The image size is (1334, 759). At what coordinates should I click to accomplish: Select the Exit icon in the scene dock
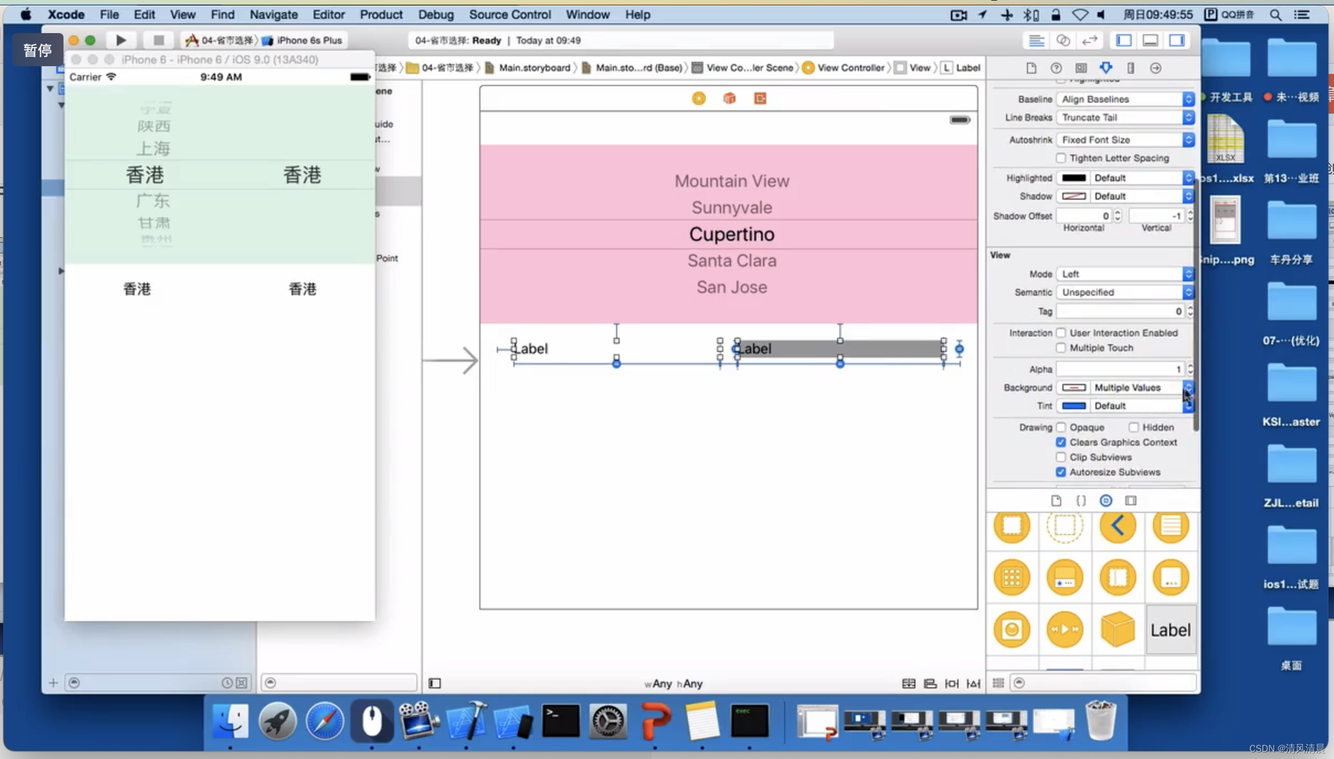pos(760,98)
